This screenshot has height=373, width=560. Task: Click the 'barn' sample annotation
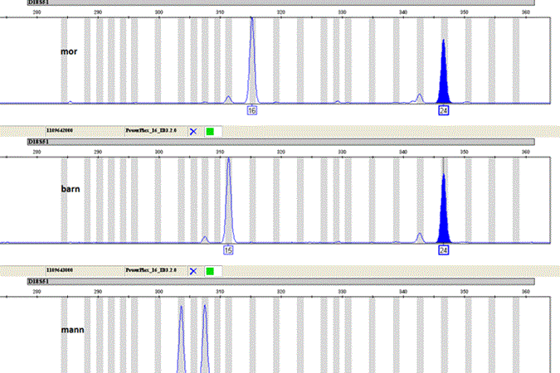tap(71, 189)
